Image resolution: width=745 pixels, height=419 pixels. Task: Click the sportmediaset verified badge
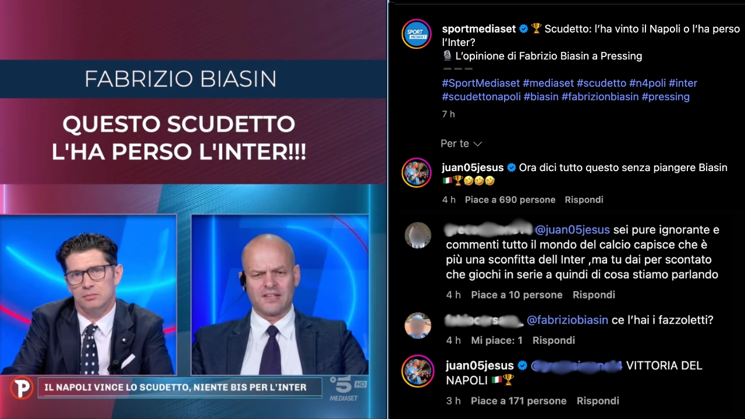point(523,29)
